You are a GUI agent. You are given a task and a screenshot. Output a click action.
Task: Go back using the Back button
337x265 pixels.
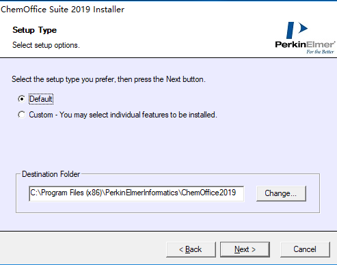[x=191, y=249]
